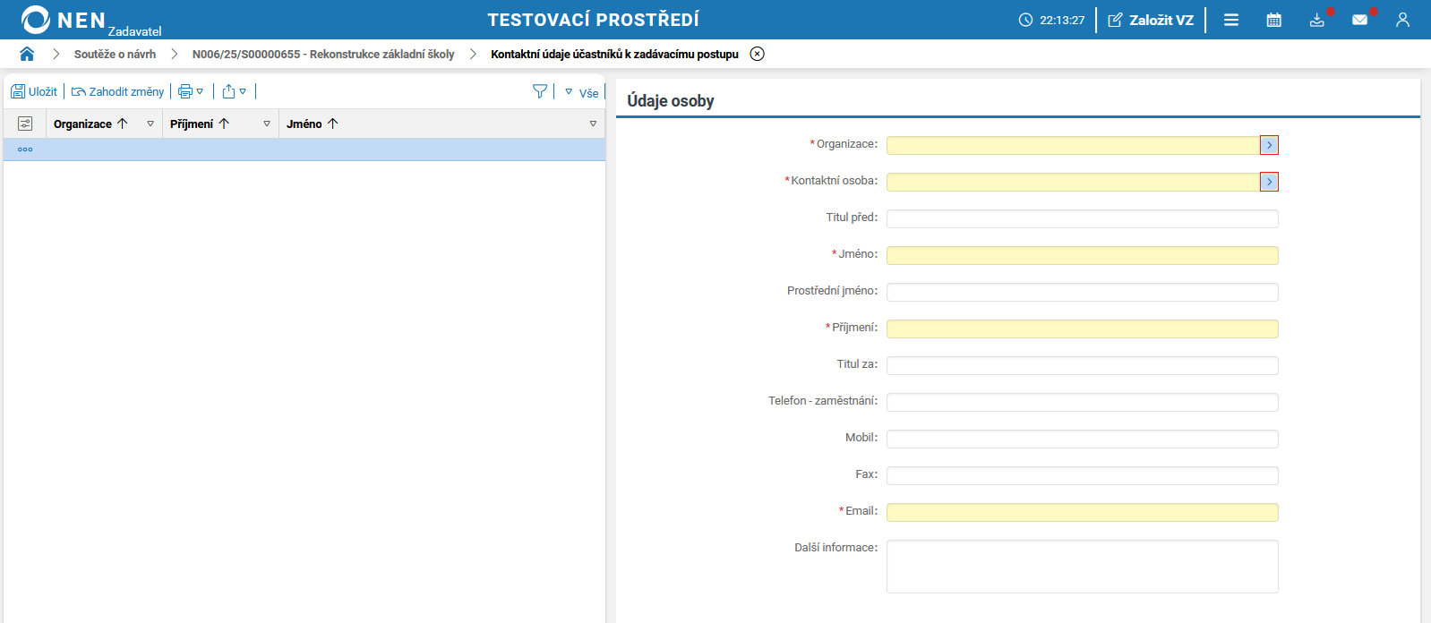Open the print options dropdown
Viewport: 1431px width, 623px height.
click(x=191, y=91)
